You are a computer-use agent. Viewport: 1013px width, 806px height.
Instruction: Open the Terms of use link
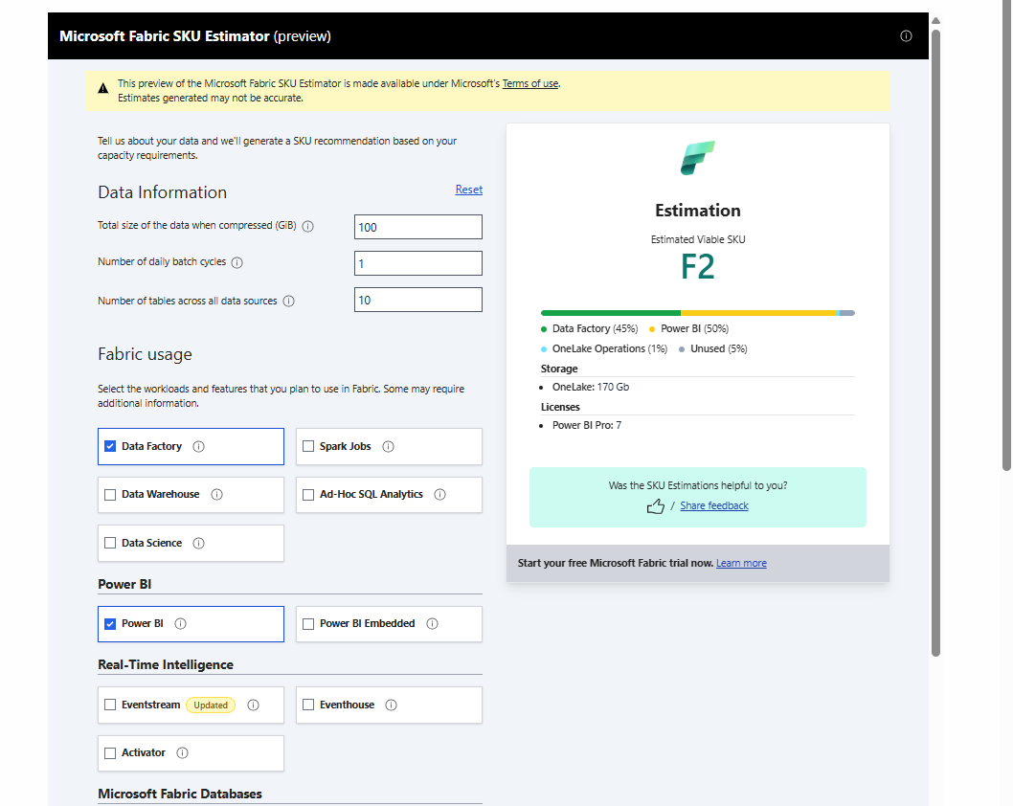point(529,84)
